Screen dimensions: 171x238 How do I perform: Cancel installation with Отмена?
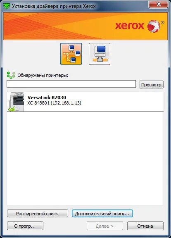tap(145, 226)
